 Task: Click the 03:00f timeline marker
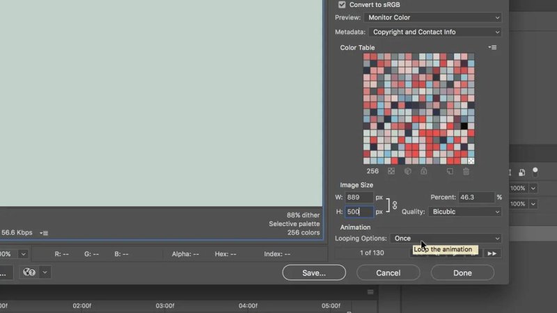click(x=165, y=305)
